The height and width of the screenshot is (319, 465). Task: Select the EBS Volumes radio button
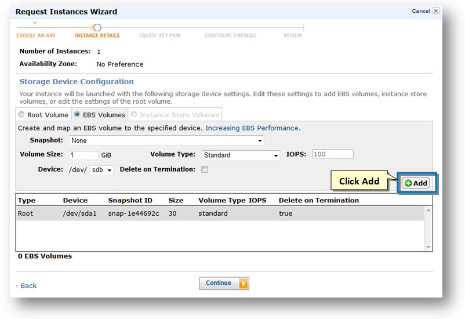point(77,114)
